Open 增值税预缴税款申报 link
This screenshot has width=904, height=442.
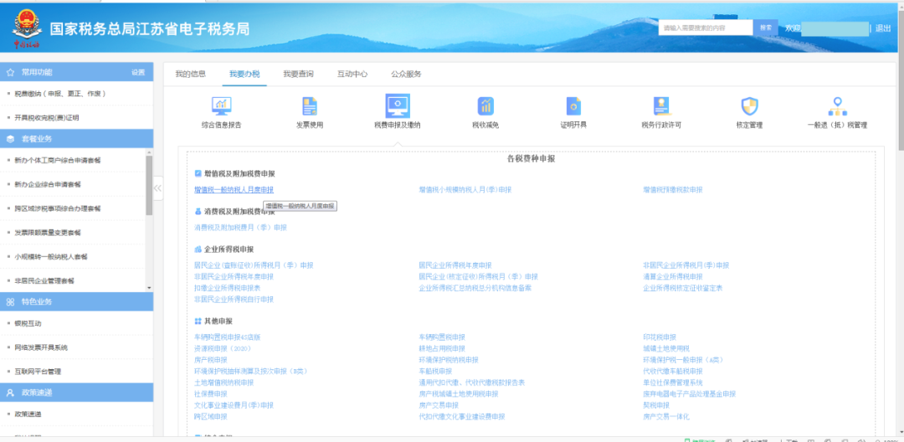pos(673,189)
